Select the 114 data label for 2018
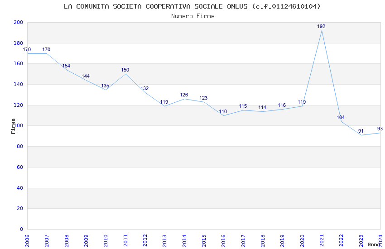This screenshot has width=385, height=249. tap(262, 107)
